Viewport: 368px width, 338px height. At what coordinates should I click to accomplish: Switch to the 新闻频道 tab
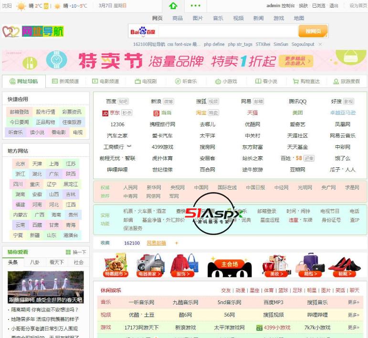[65, 82]
